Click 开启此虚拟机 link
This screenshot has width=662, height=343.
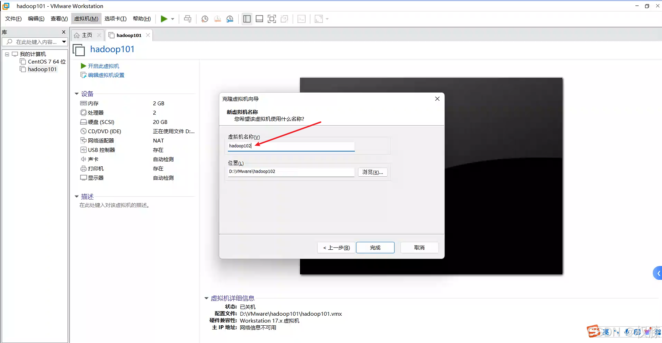[100, 66]
